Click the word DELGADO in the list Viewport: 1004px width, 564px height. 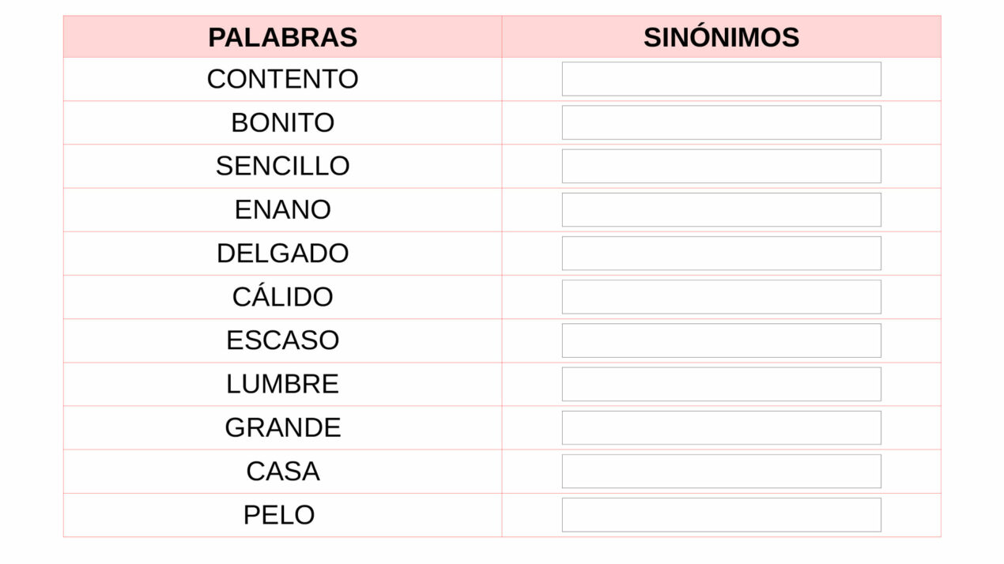[x=282, y=253]
